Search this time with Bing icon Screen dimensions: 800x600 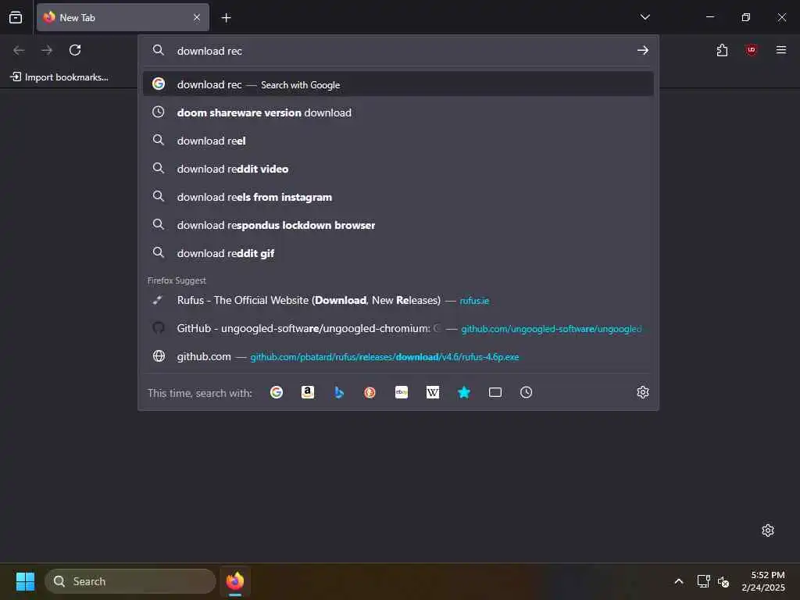(x=339, y=392)
